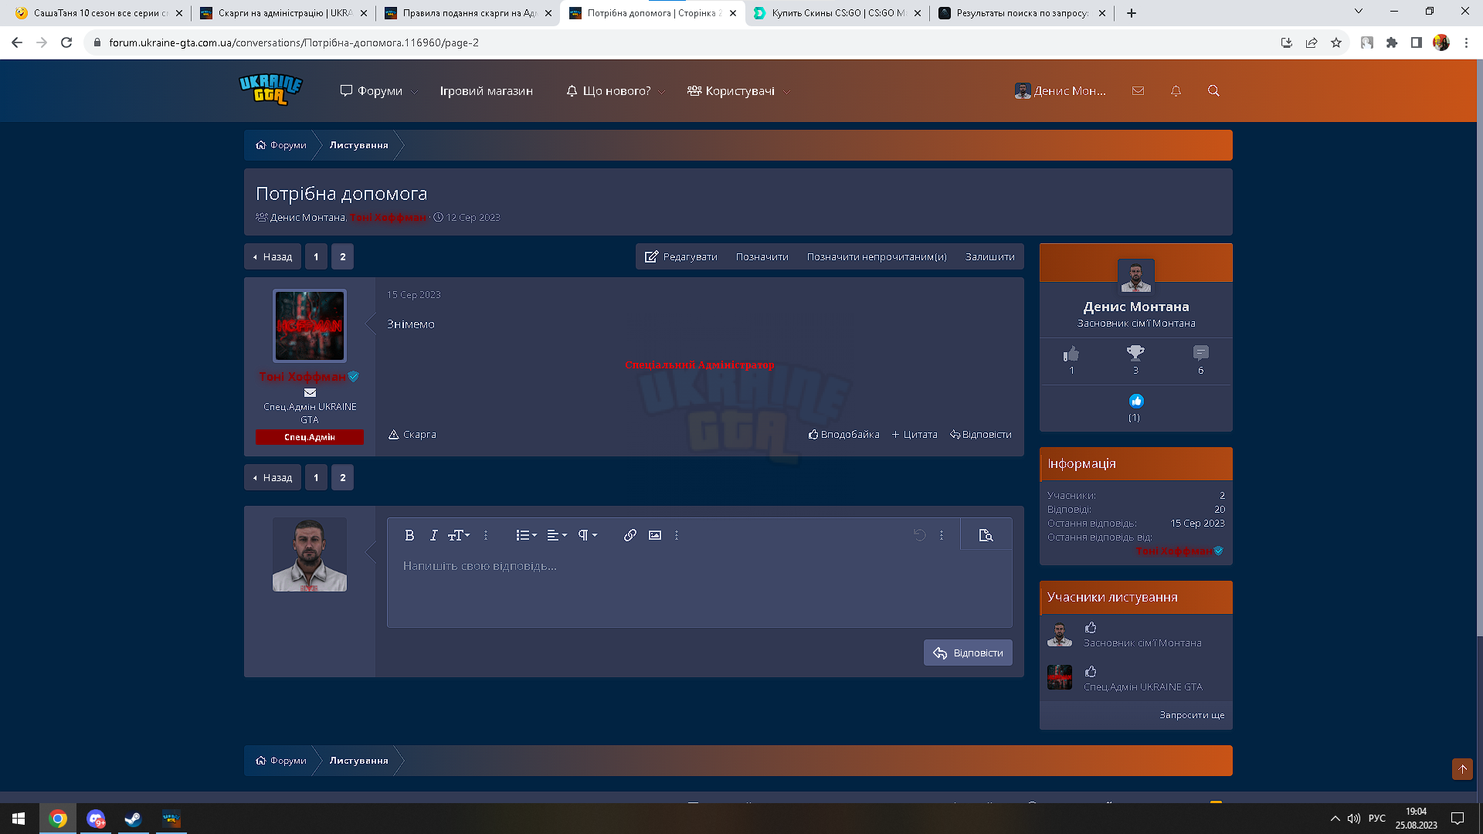Click envelope icon under Тоні Хоффман
1483x834 pixels.
[310, 393]
